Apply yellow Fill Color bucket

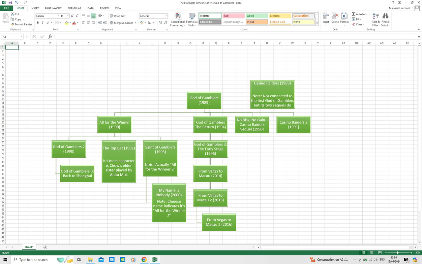pyautogui.click(x=67, y=23)
